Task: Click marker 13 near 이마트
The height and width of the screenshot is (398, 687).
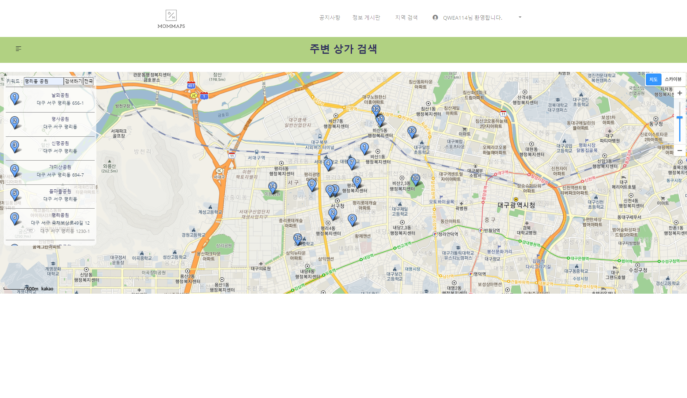Action: tap(411, 130)
